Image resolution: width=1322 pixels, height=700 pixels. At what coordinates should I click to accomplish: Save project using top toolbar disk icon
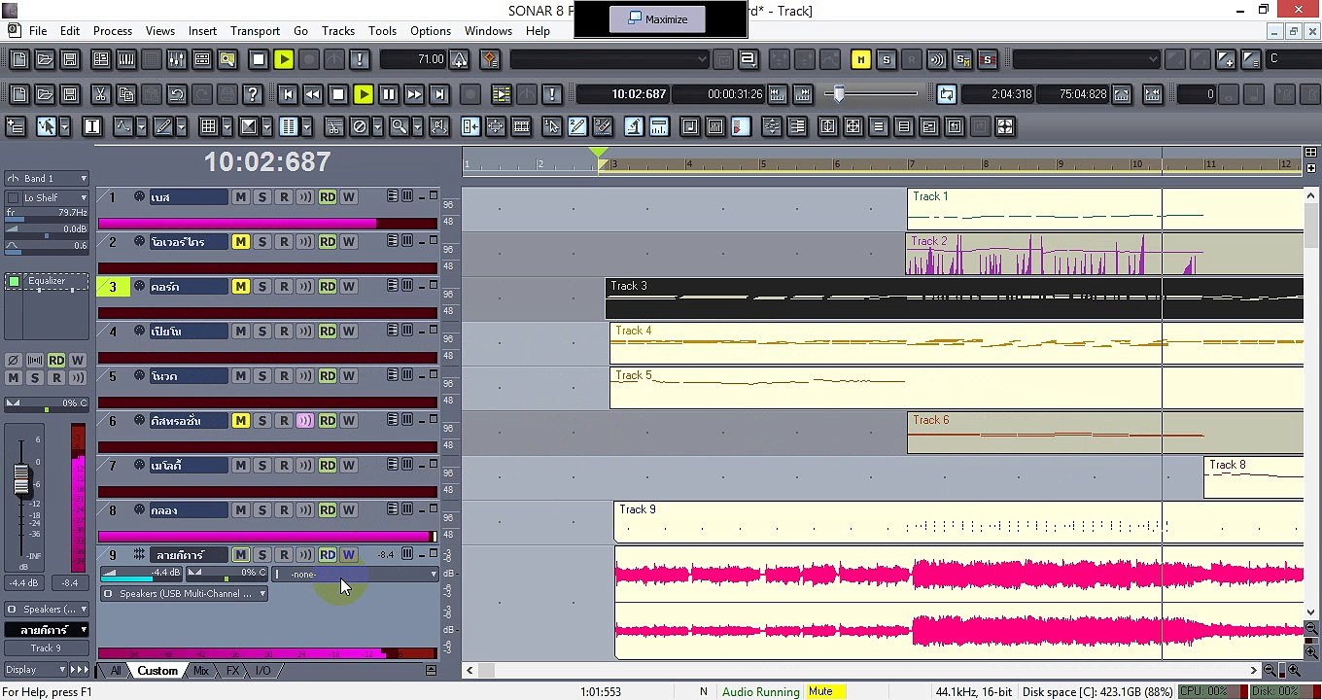coord(70,59)
